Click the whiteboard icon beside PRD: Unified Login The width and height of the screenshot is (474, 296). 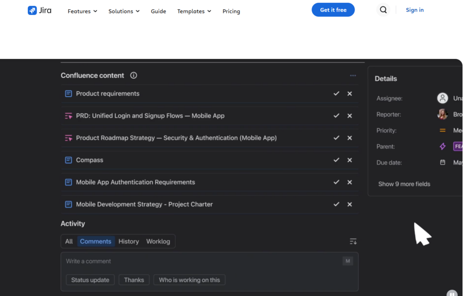tap(69, 116)
